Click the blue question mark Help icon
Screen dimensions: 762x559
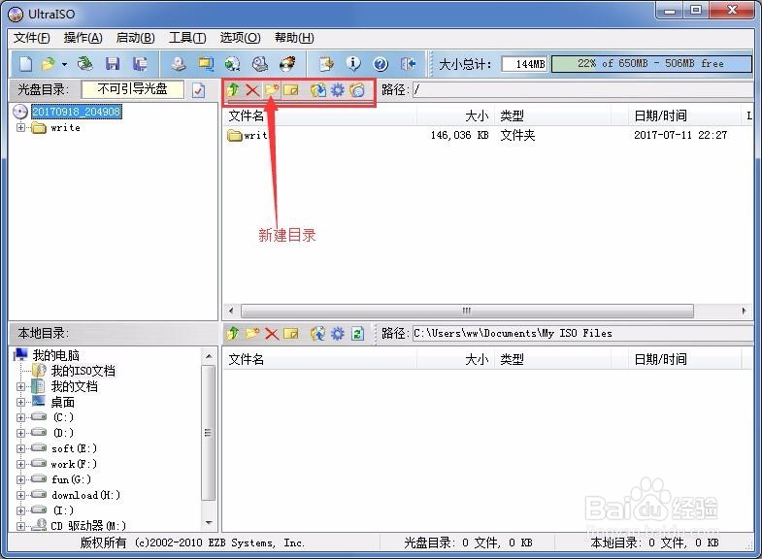point(381,64)
